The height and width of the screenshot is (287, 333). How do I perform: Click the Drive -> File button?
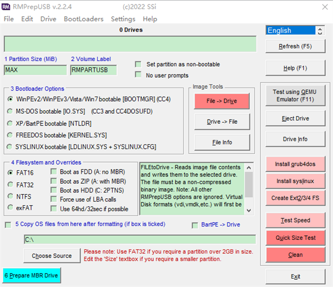pyautogui.click(x=222, y=122)
